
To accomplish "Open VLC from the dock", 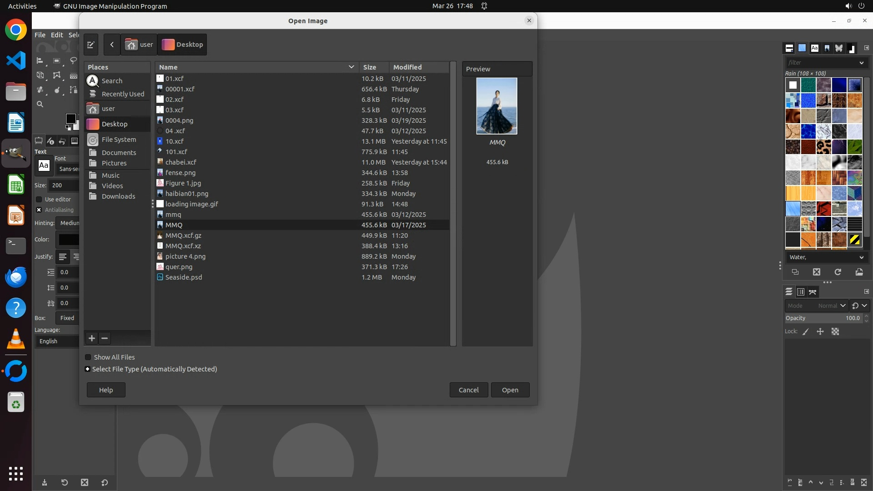I will pyautogui.click(x=16, y=339).
